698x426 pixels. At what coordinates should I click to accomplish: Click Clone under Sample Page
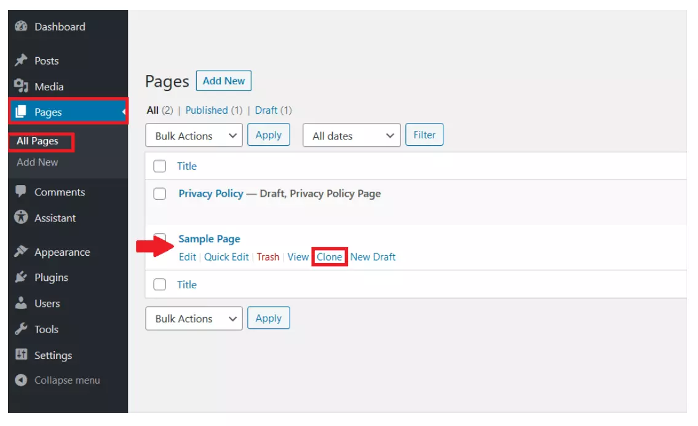(x=330, y=257)
